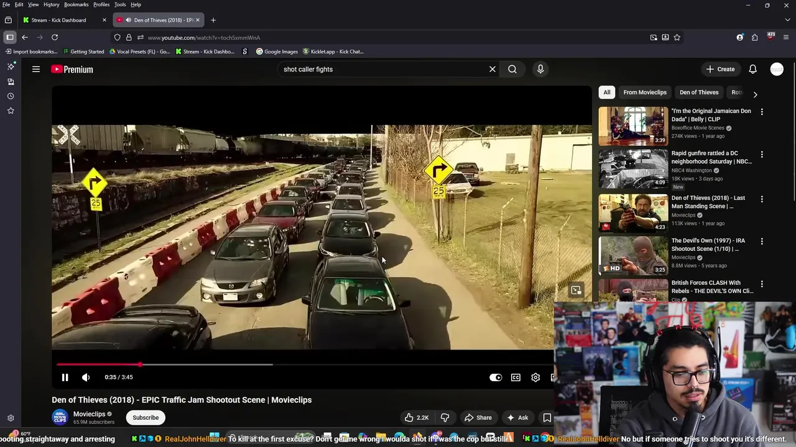Viewport: 796px width, 447px height.
Task: Open the Profiles menu
Action: pos(101,4)
